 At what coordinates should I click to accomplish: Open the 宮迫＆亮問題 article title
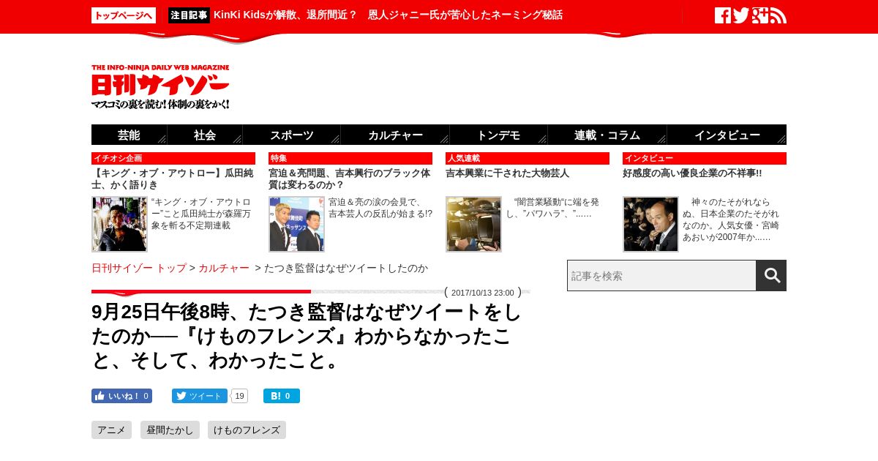point(350,179)
